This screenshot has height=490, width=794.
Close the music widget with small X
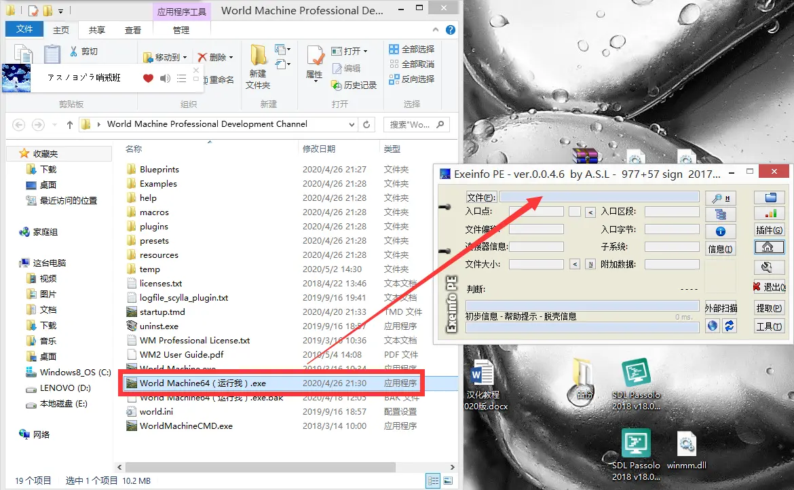tap(196, 71)
